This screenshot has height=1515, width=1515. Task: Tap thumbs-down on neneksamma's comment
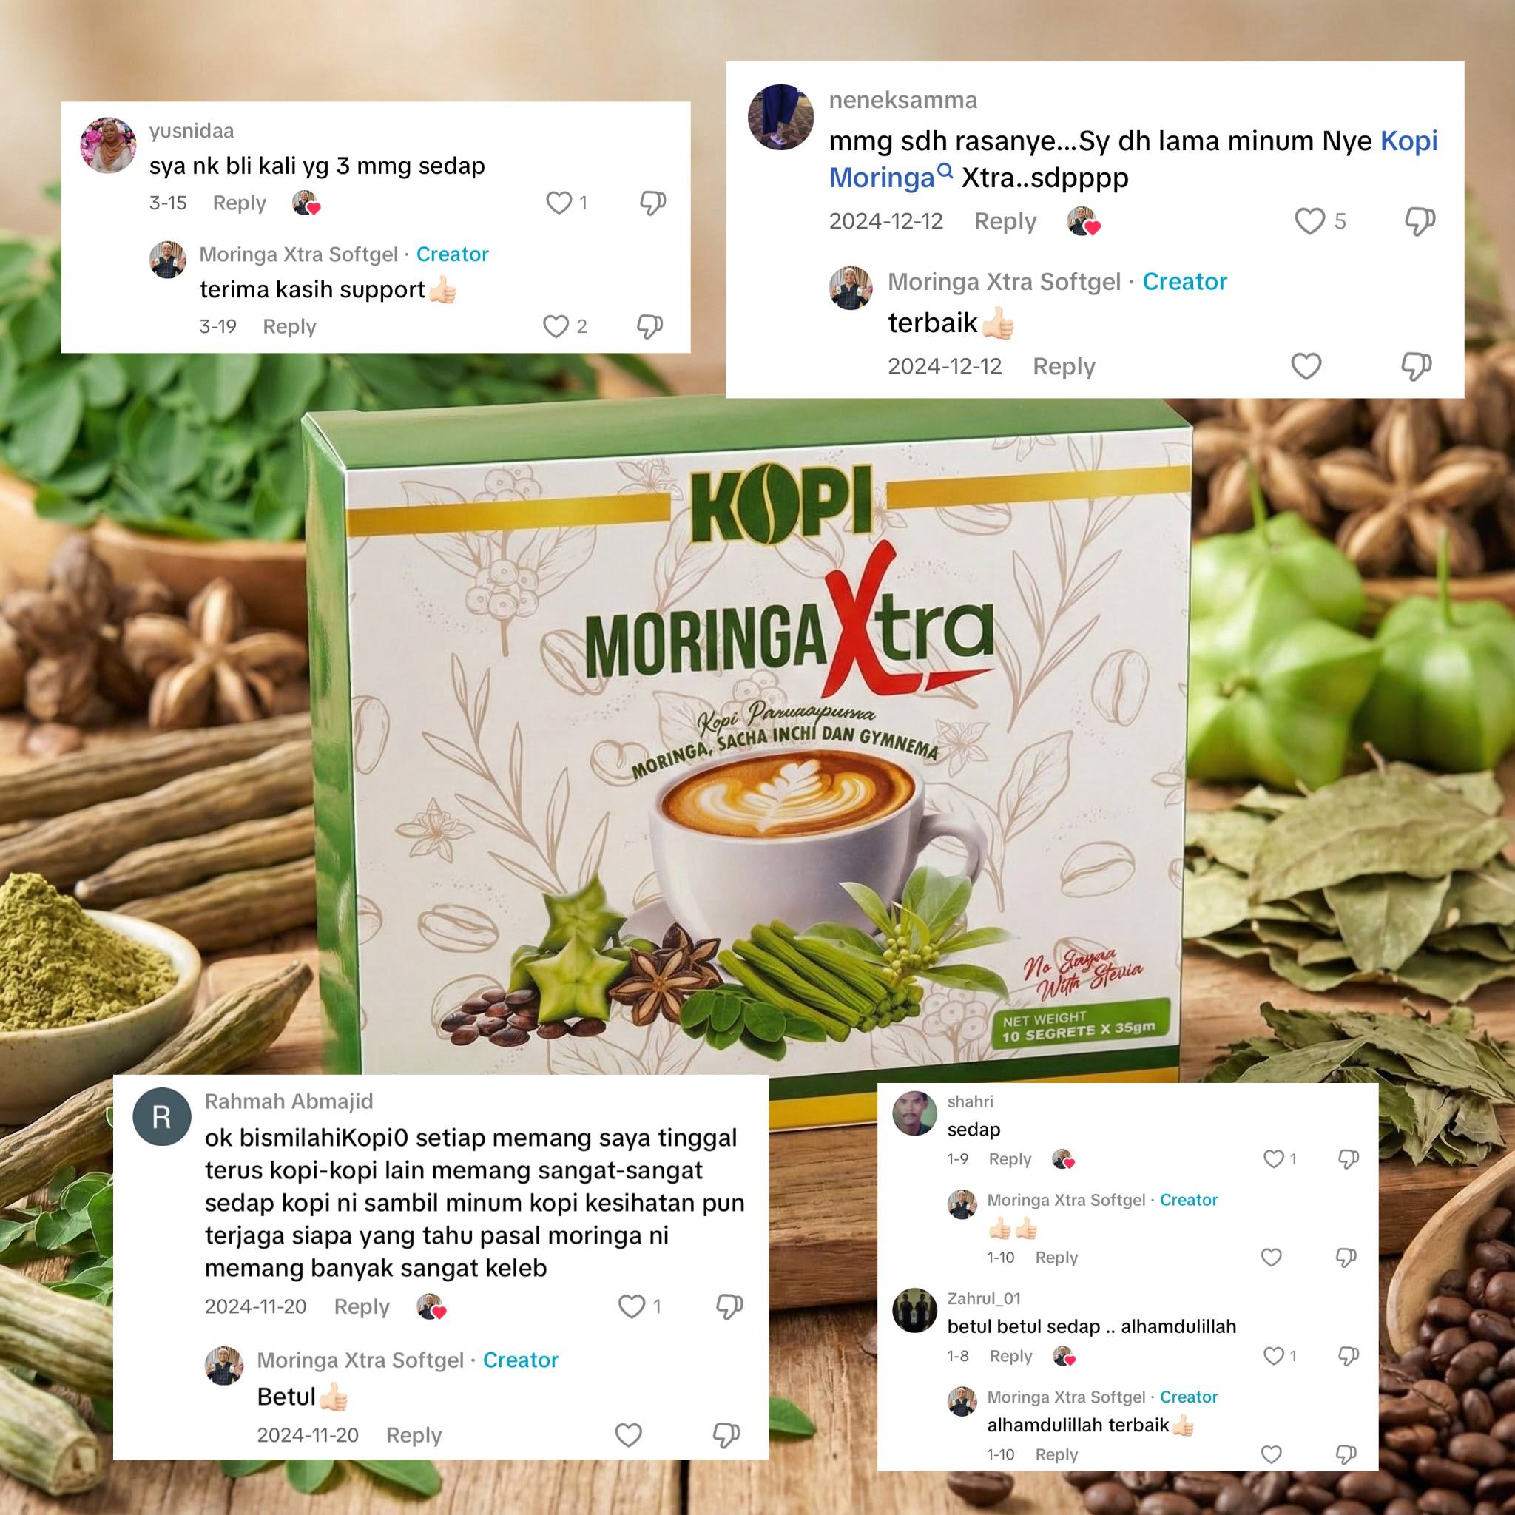coord(1420,221)
